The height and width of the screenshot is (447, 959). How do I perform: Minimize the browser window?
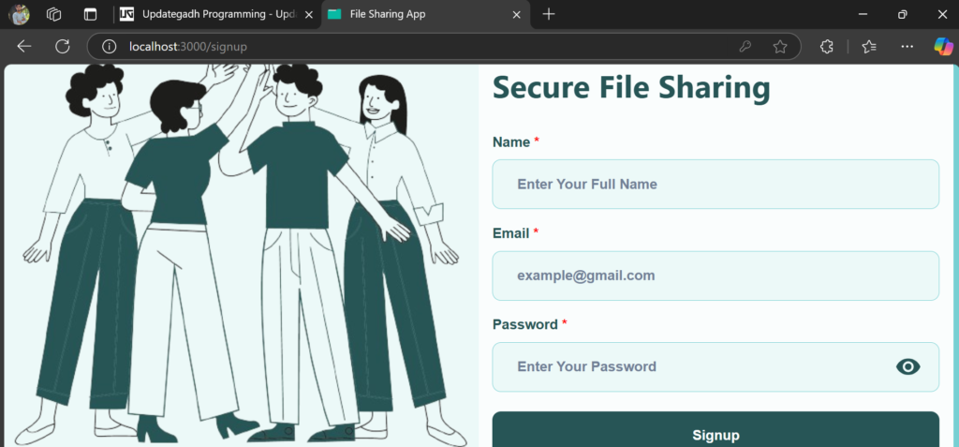tap(863, 14)
